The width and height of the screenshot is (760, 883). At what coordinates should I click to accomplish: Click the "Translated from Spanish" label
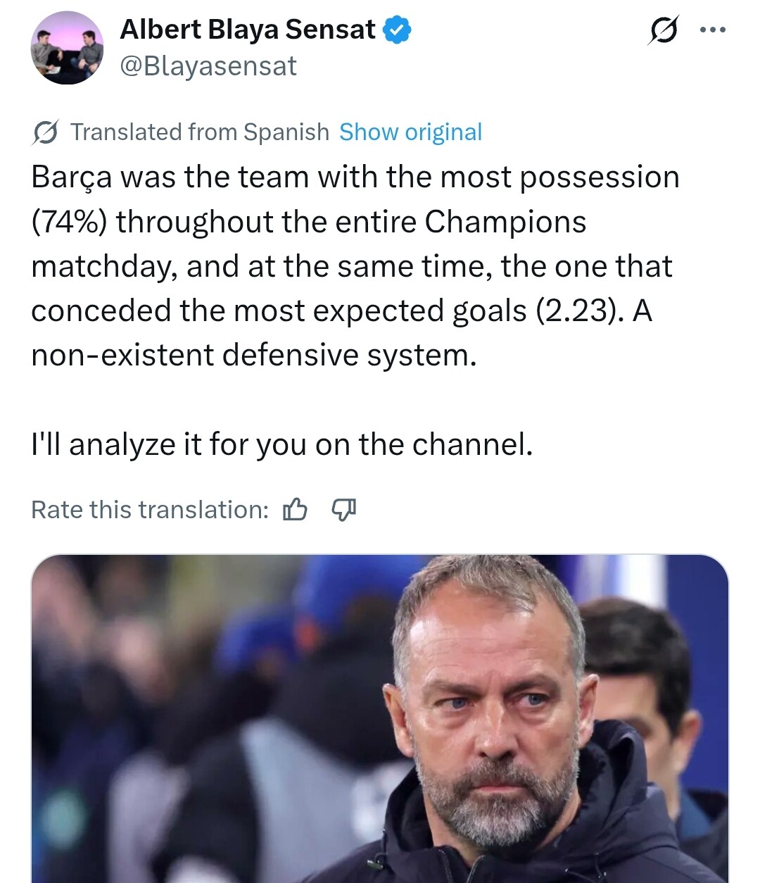(x=200, y=132)
